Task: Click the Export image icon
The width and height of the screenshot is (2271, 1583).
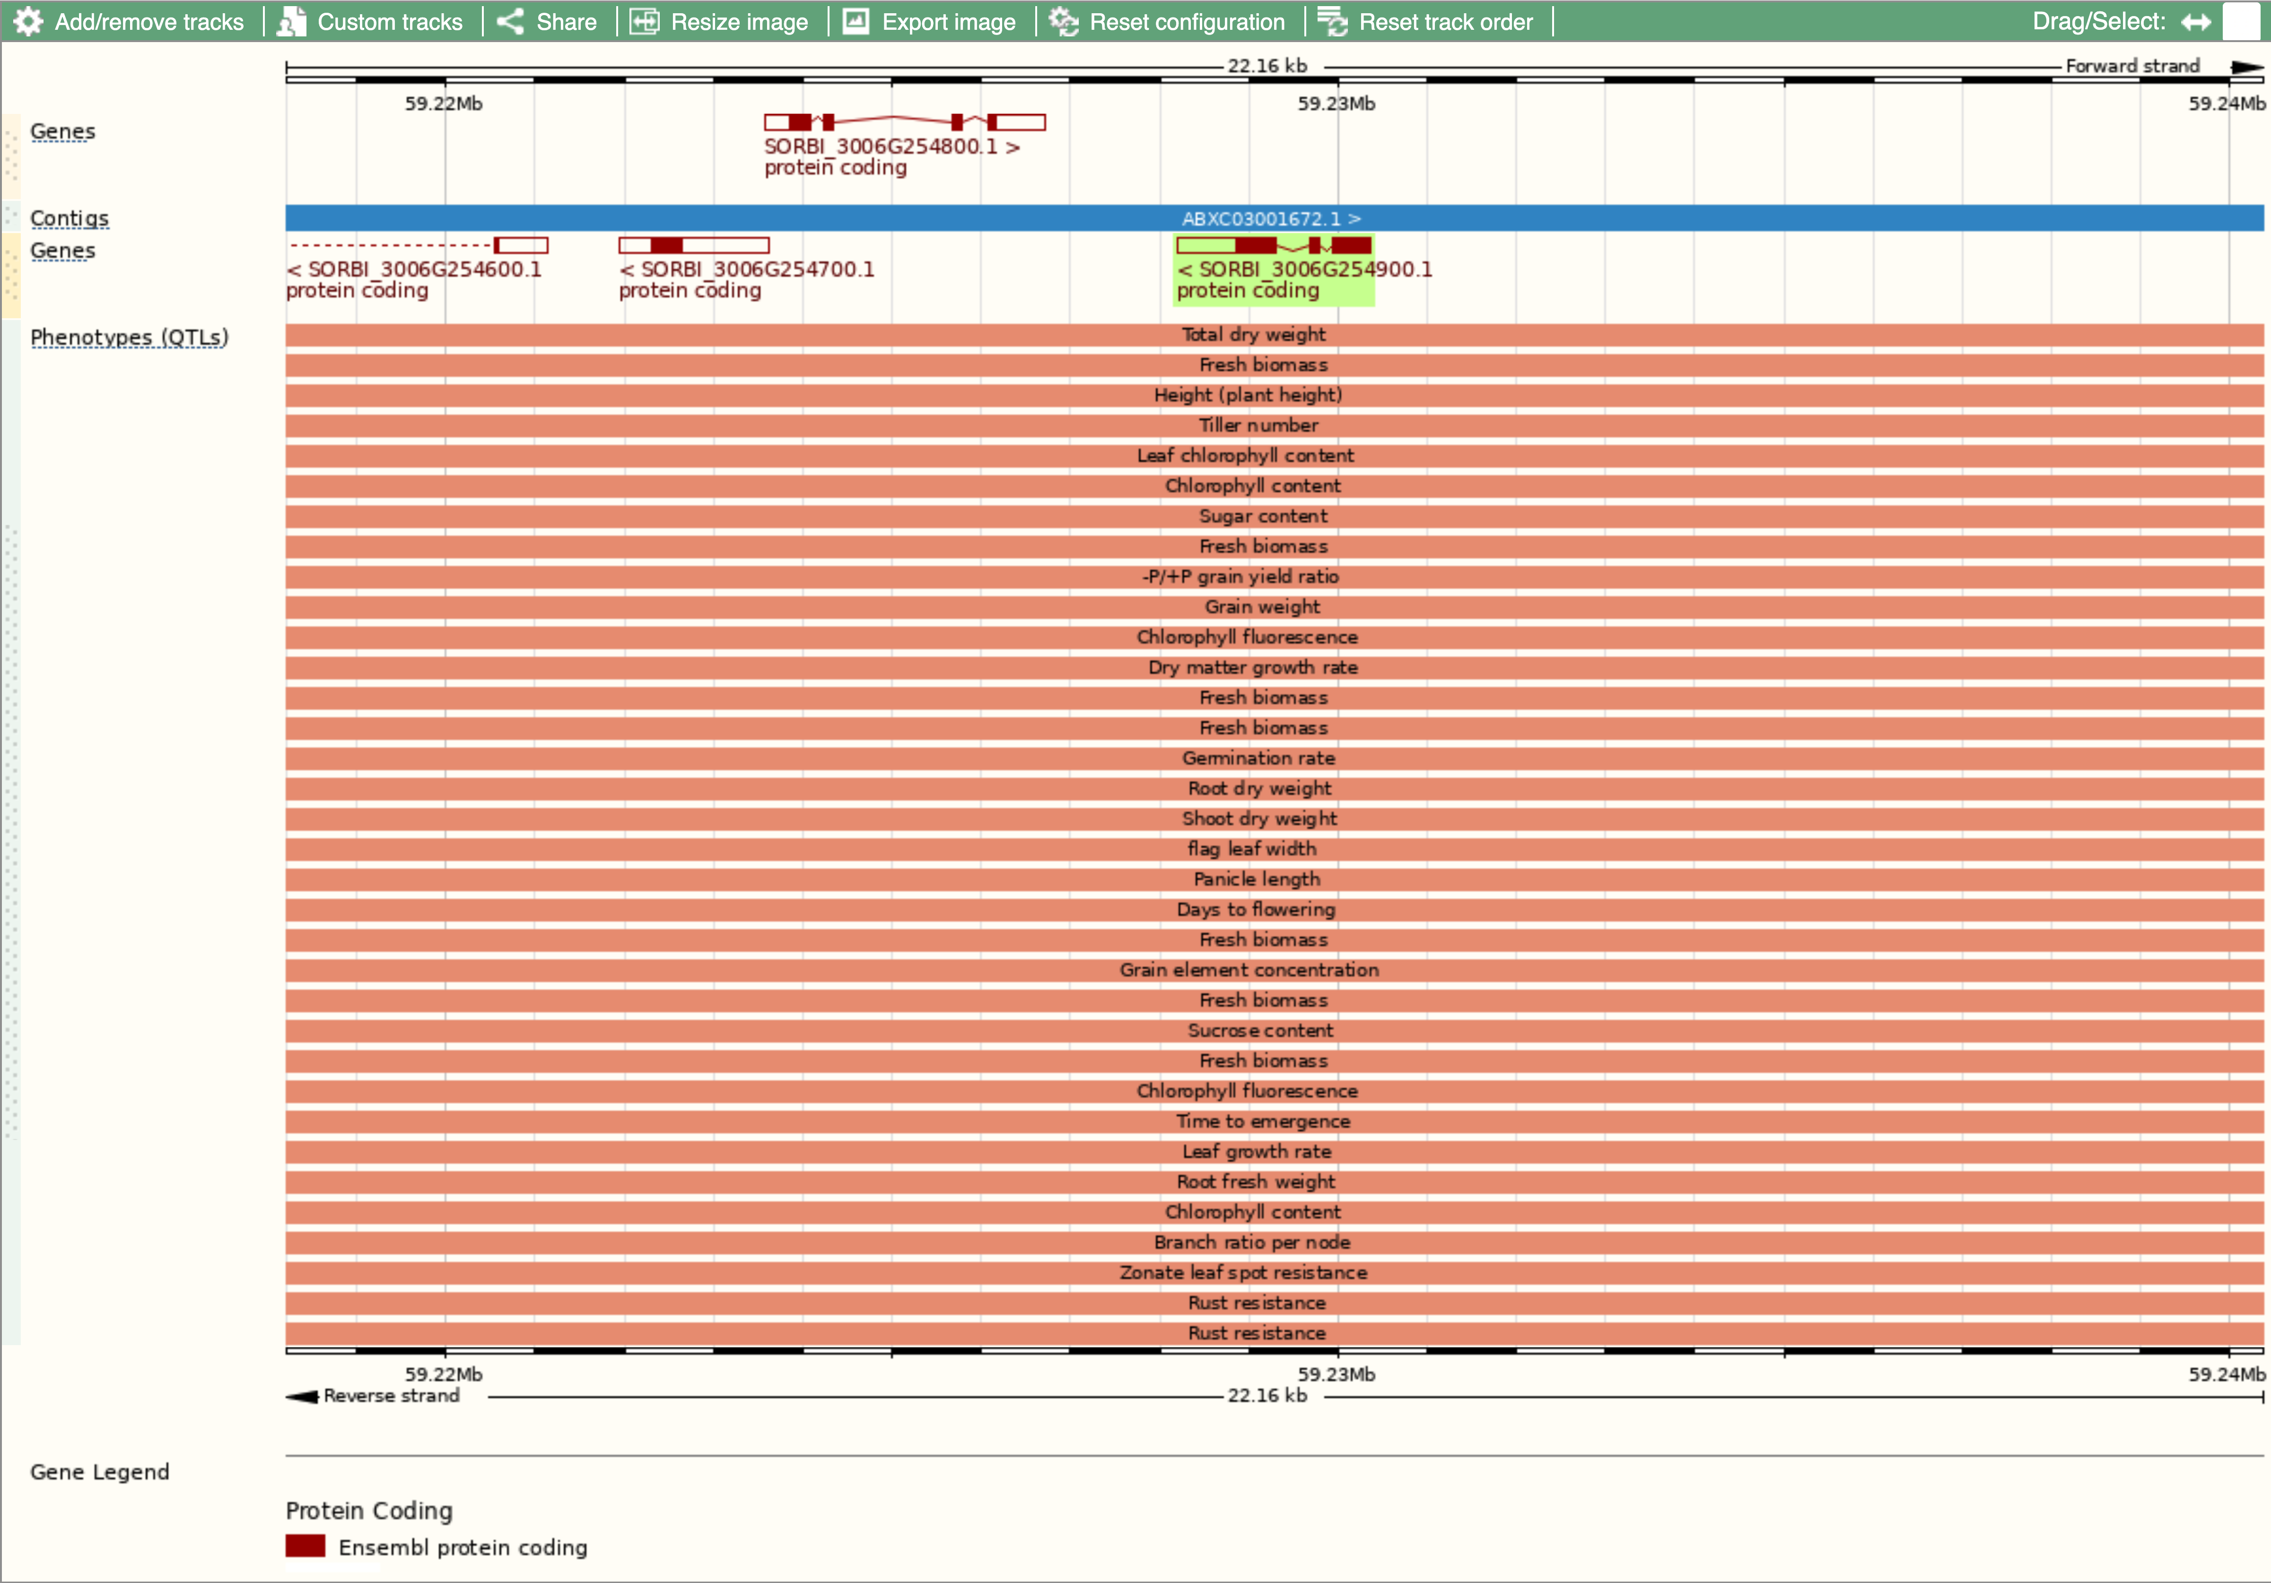Action: (x=856, y=21)
